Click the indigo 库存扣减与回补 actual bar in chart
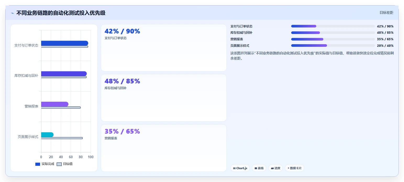 click(x=64, y=74)
